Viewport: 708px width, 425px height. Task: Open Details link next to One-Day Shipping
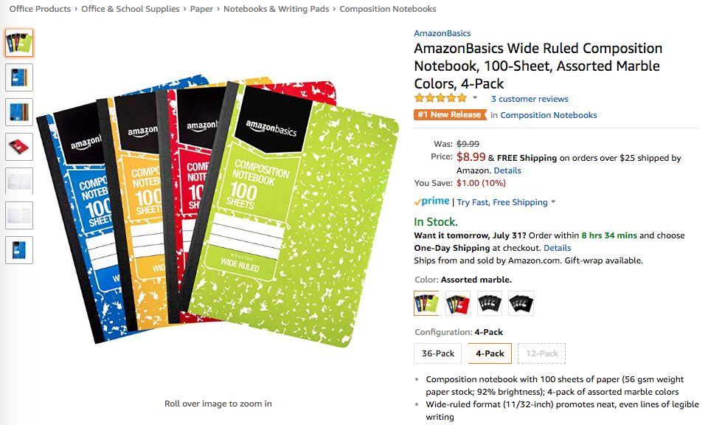(x=558, y=248)
